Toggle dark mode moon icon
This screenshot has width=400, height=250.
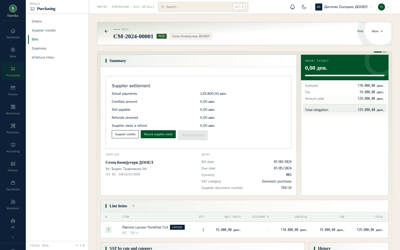[x=304, y=7]
